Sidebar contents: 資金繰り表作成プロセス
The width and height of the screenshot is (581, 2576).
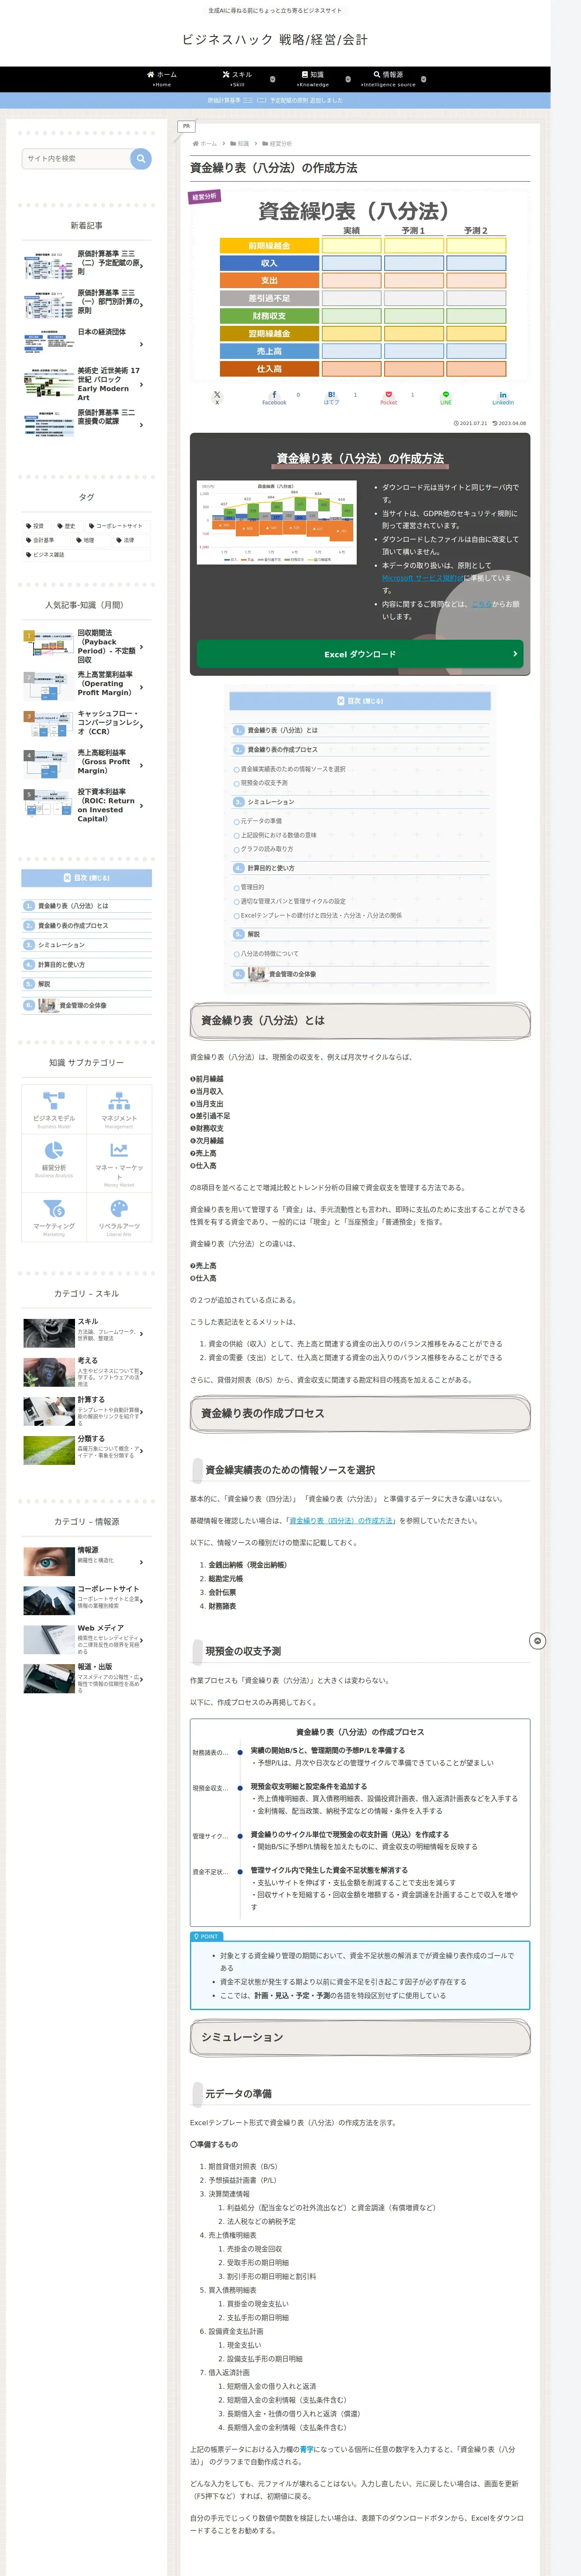point(73,926)
